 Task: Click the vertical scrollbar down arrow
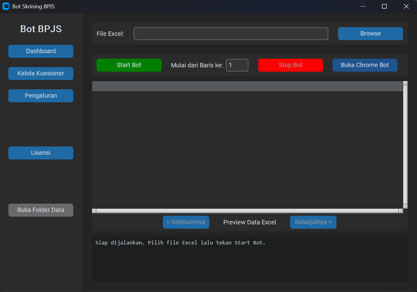point(405,206)
